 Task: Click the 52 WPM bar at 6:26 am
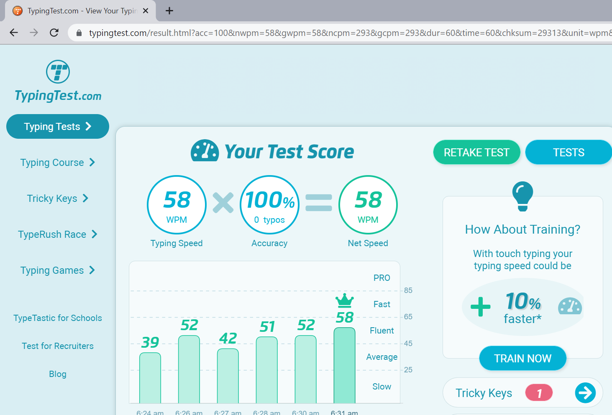click(x=189, y=369)
